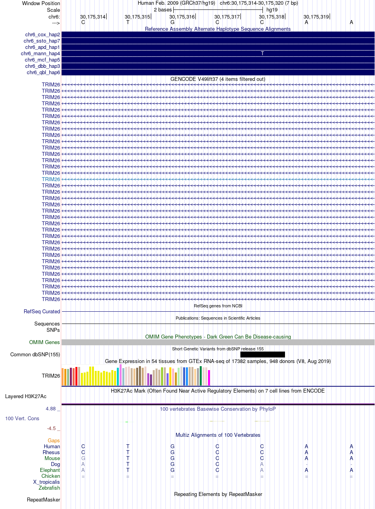Select the Human alignment row label

click(52, 447)
